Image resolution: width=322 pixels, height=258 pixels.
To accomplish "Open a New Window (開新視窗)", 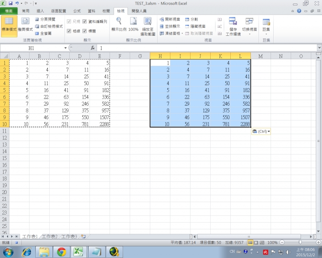I will point(170,19).
